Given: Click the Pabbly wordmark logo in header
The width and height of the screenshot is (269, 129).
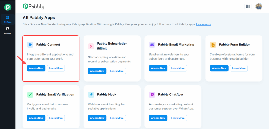Looking at the screenshot, I should coord(33,7).
